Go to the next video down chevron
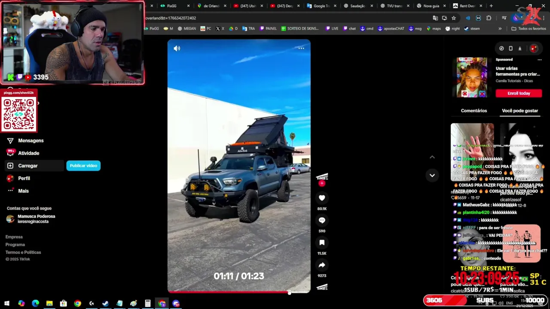This screenshot has width=550, height=309. [x=432, y=175]
